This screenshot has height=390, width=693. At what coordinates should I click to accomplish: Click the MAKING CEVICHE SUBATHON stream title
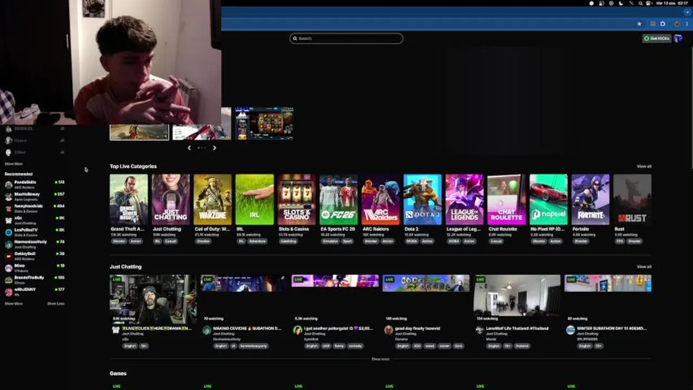tap(247, 328)
